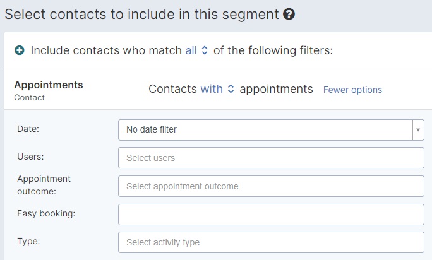Click the 'Select contacts to include' heading
Screen dimensions: 432x260
pyautogui.click(x=141, y=14)
